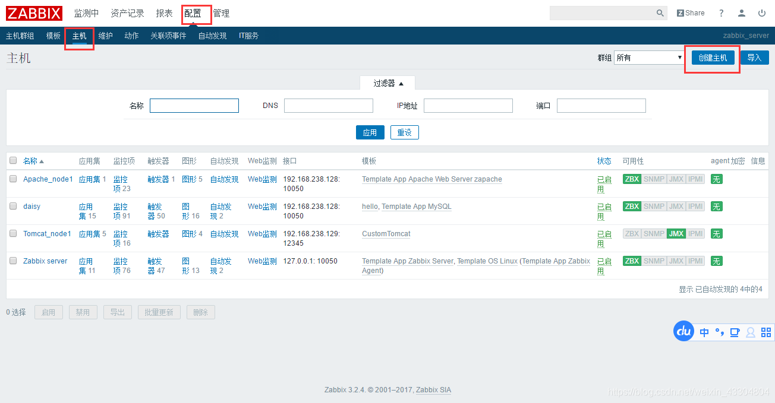Click the IP地址 filter input field
The image size is (775, 403).
point(468,106)
